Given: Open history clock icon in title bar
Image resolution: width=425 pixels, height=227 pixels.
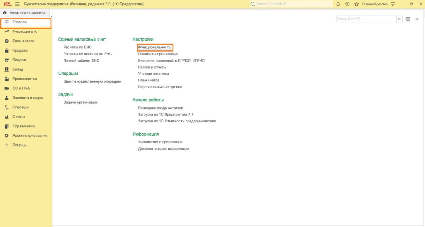Looking at the screenshot, I should click(x=347, y=4).
